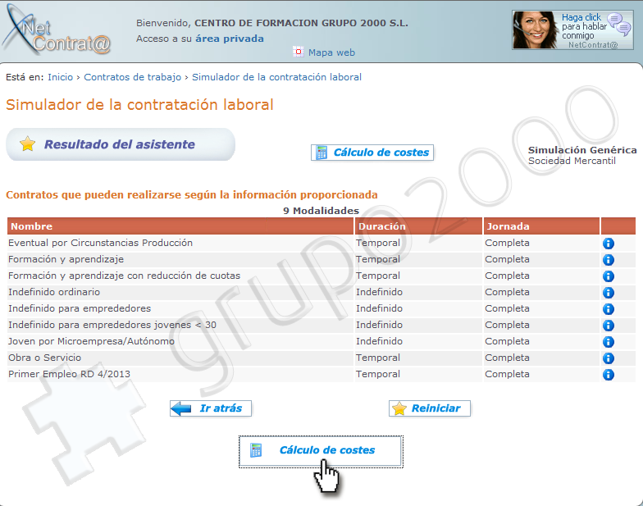Click the Jornada column header
643x506 pixels.
point(541,226)
